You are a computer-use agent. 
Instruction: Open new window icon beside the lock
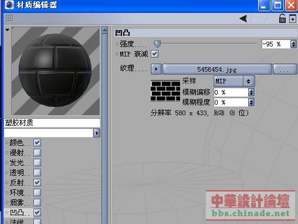pos(293,19)
